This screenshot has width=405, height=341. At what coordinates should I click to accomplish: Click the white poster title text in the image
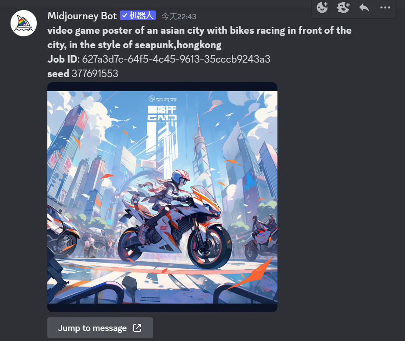click(162, 113)
